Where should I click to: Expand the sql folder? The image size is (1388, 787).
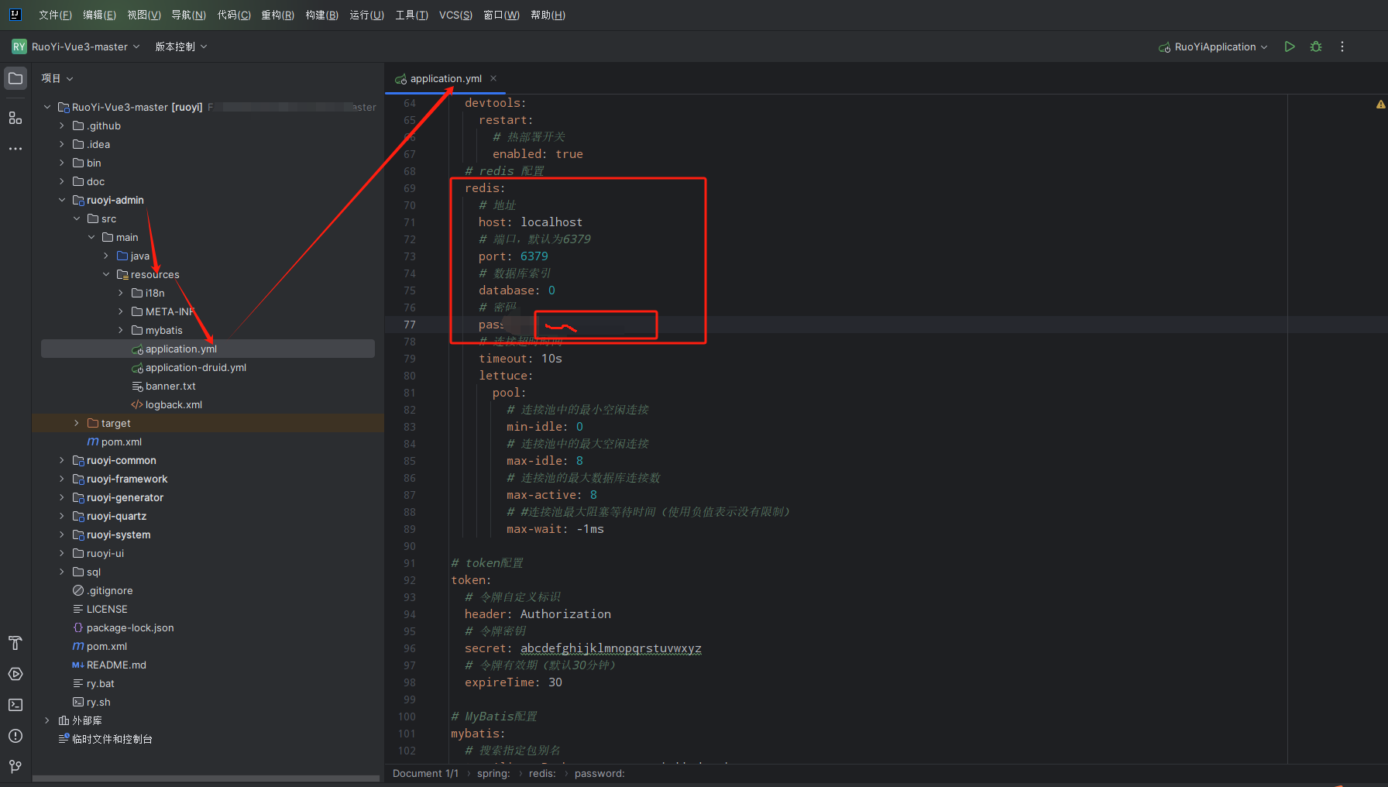point(62,572)
